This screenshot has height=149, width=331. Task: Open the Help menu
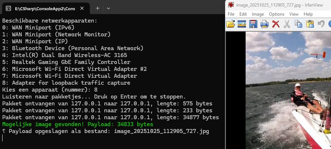pyautogui.click(x=308, y=14)
